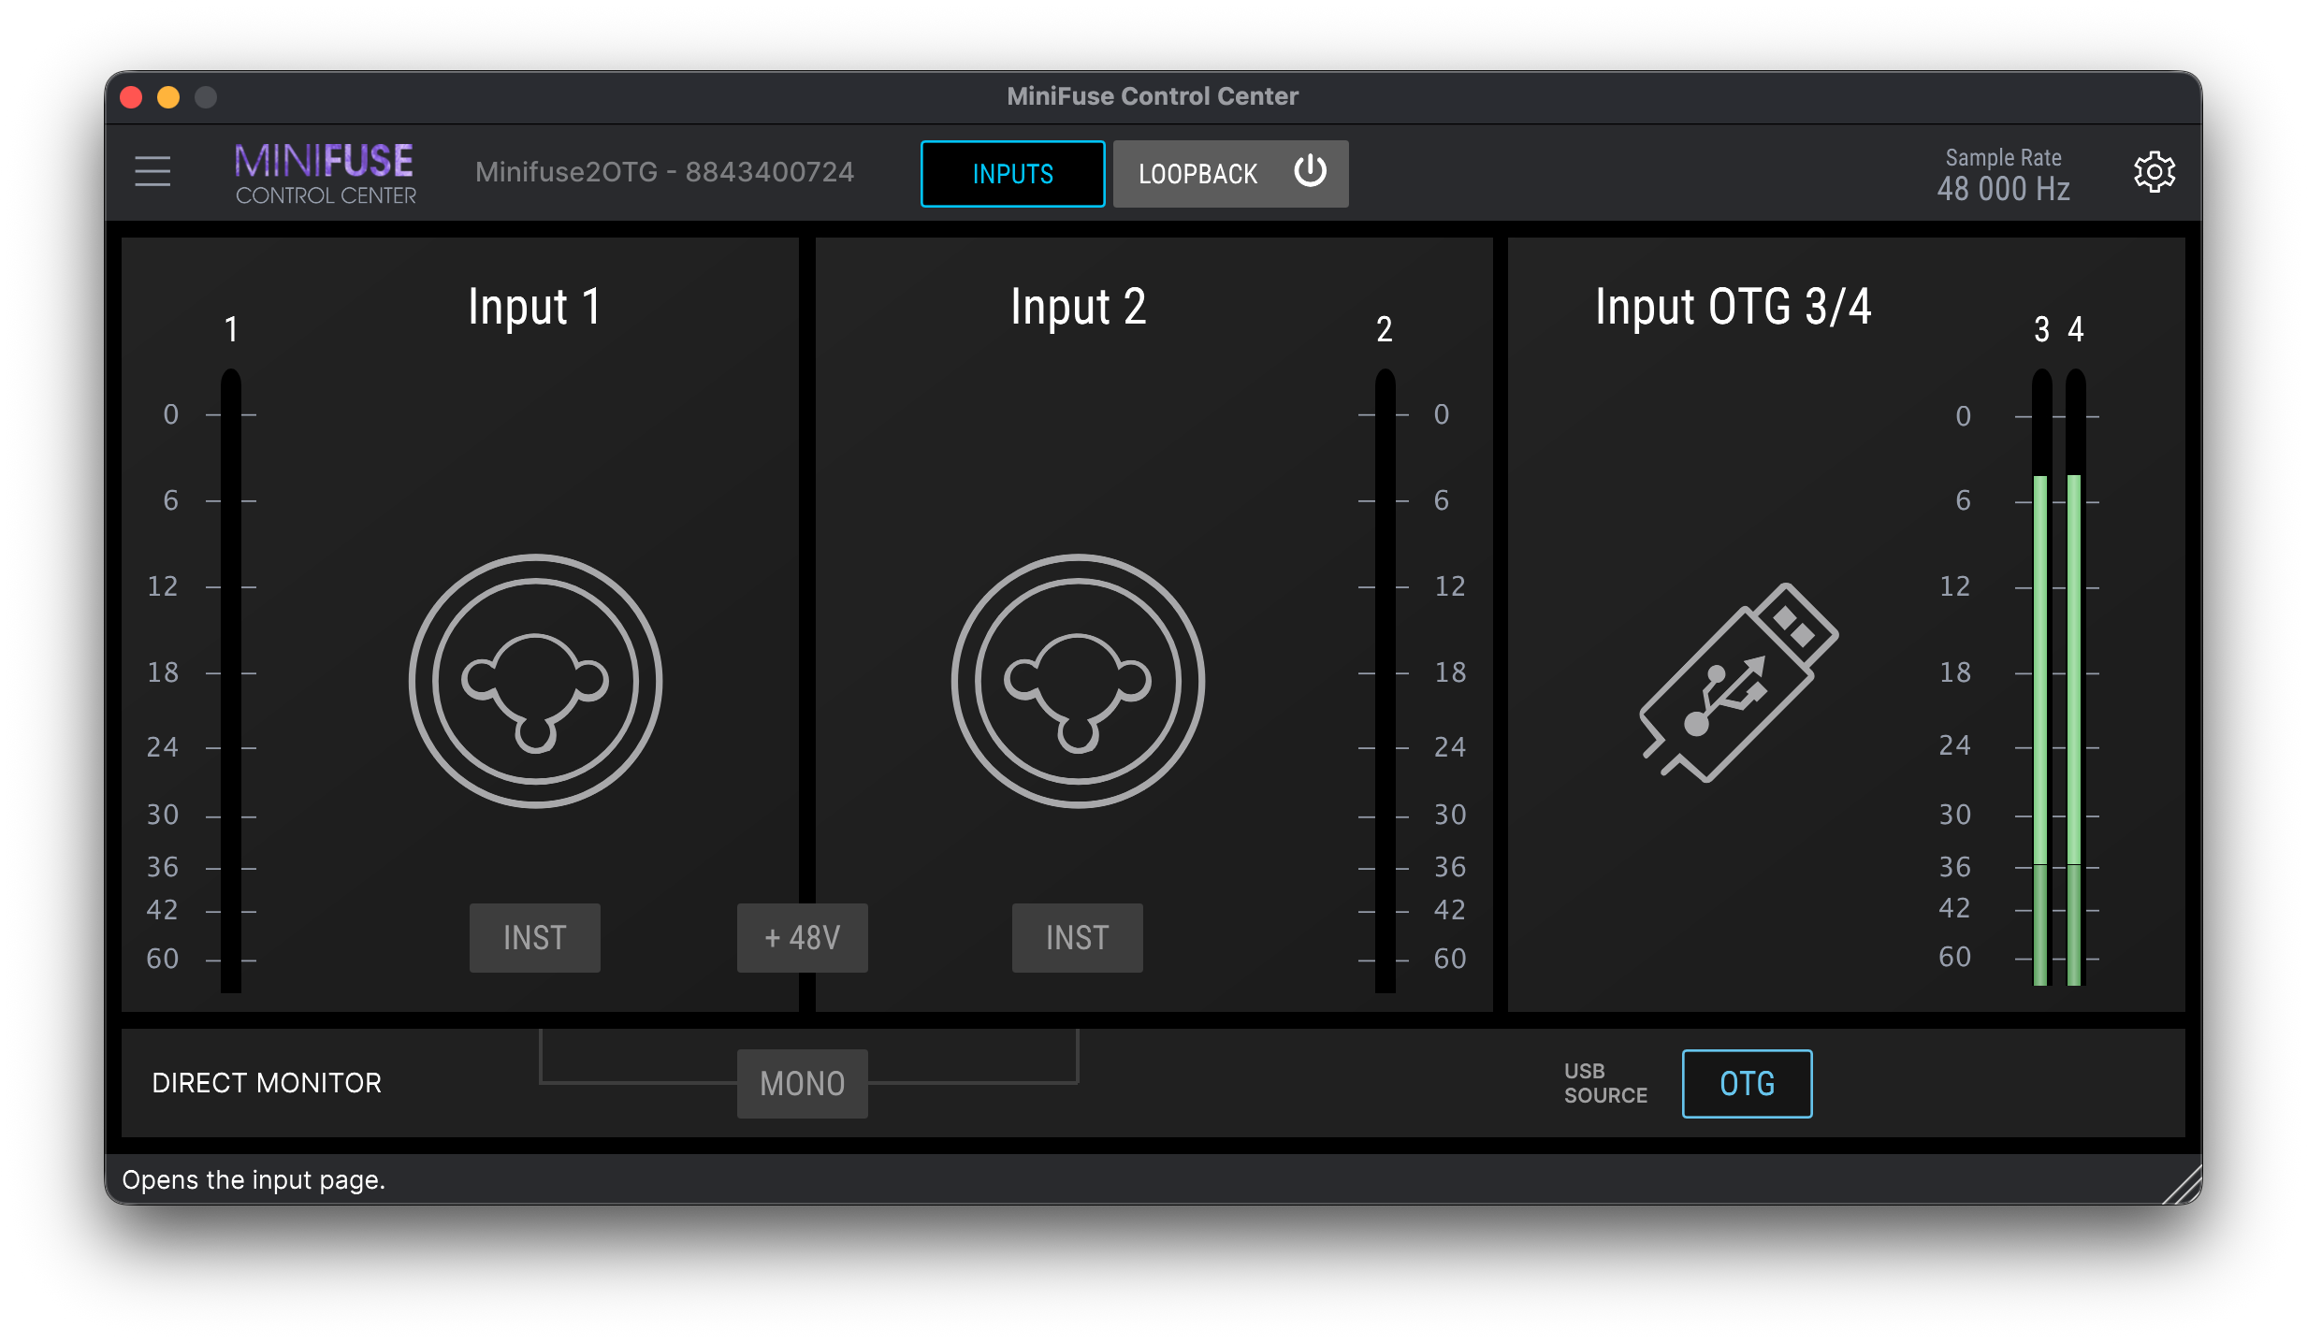This screenshot has height=1343, width=2307.
Task: Toggle +48V phantom power
Action: point(802,937)
